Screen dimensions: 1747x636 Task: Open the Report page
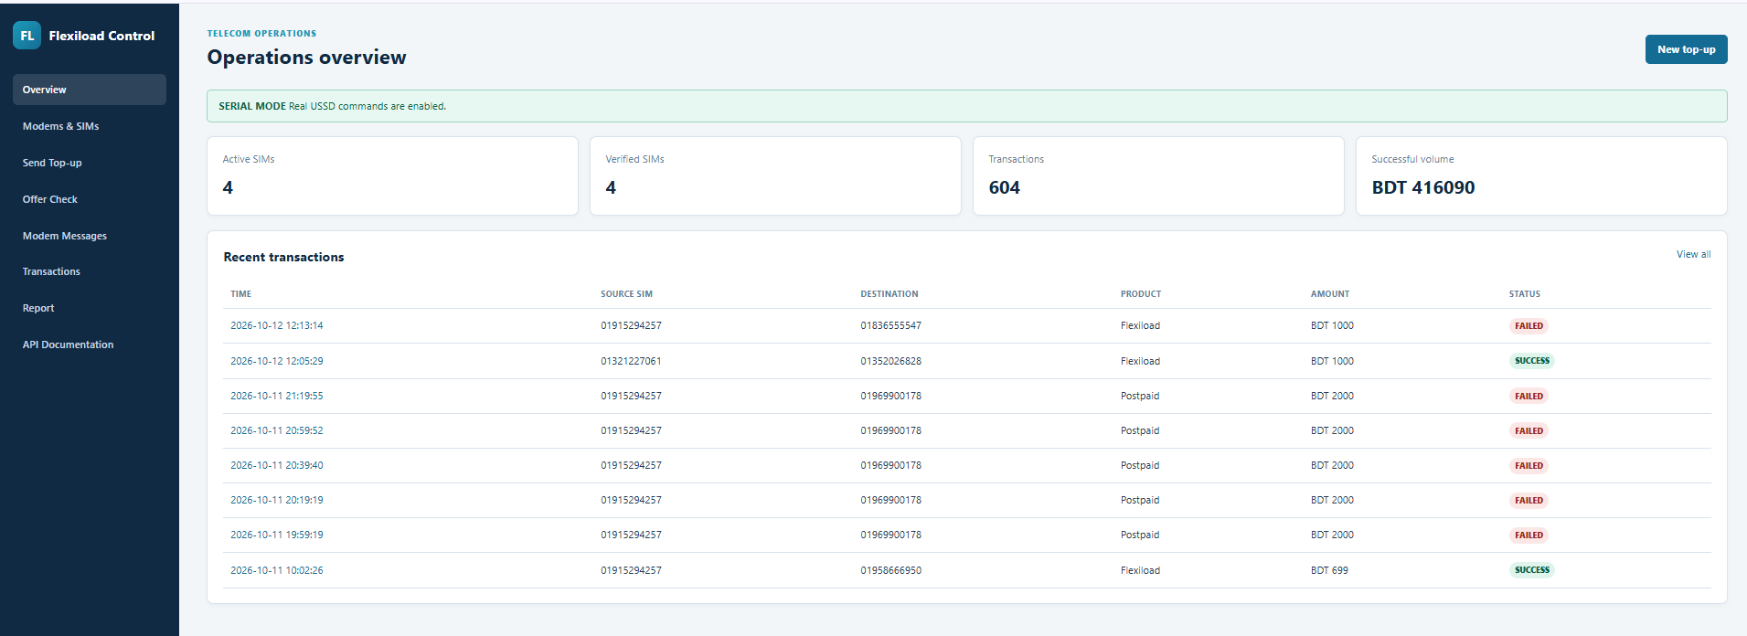90,308
